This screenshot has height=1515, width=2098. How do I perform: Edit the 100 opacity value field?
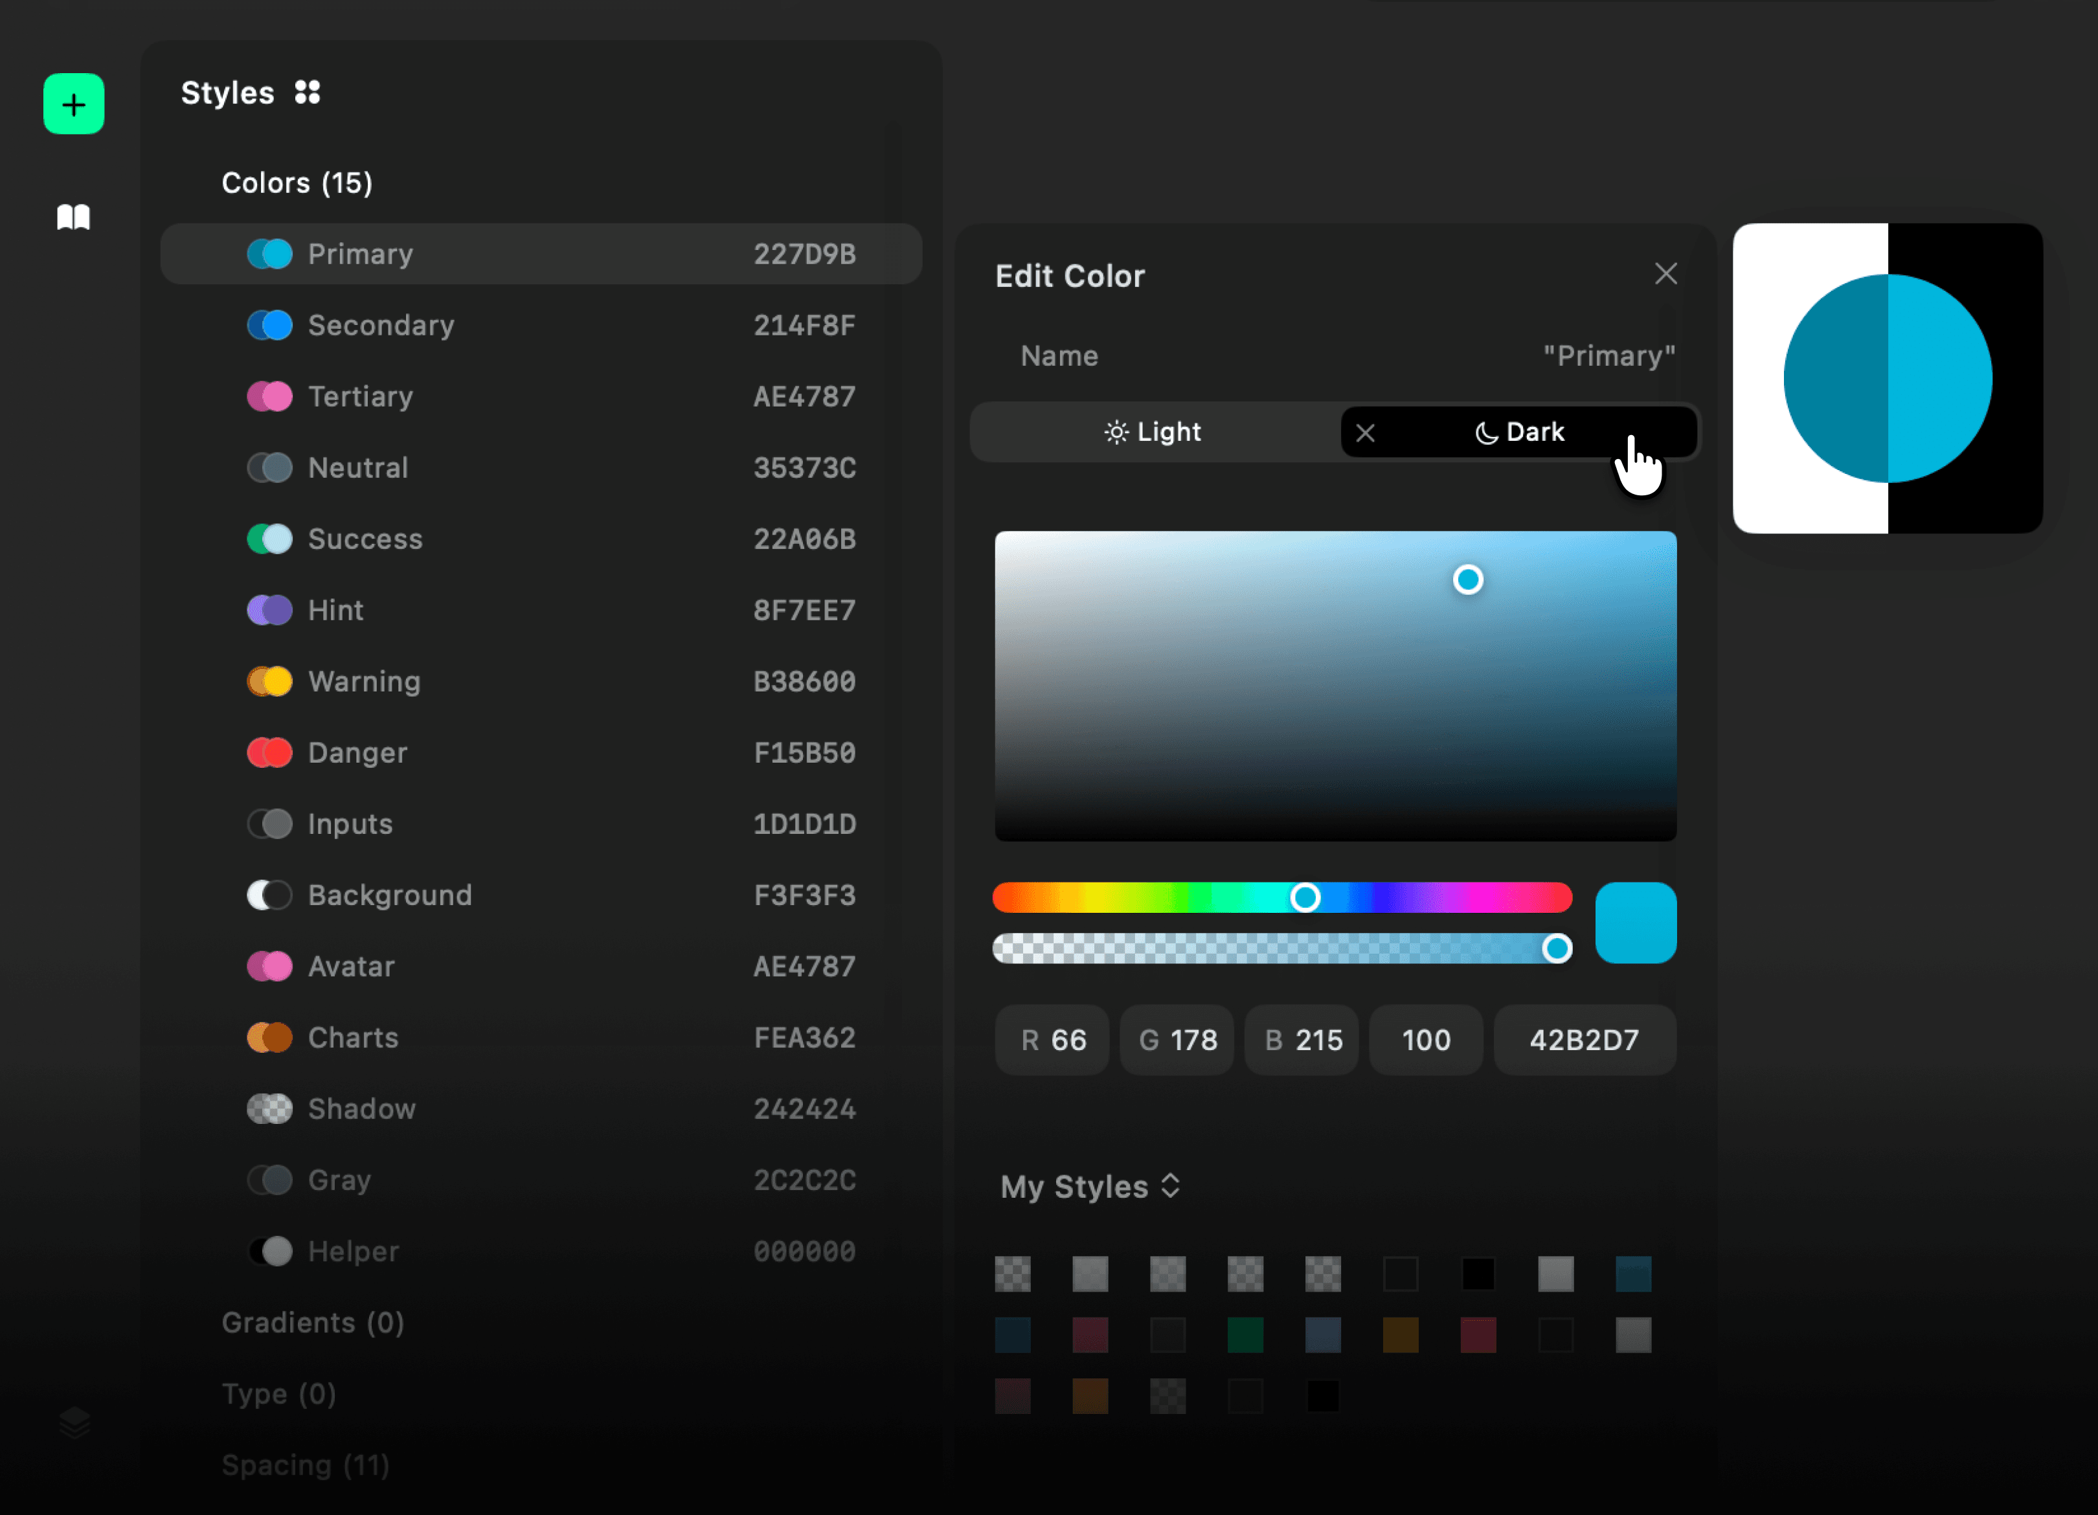(x=1425, y=1040)
